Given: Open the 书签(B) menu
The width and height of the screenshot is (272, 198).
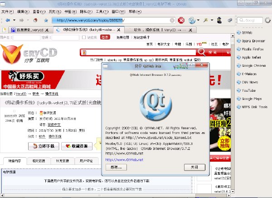Looking at the screenshot, I should 71,12.
